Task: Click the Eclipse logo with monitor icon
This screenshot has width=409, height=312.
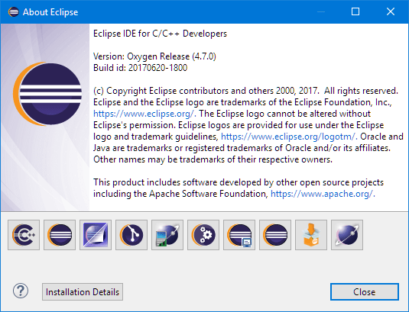Action: tap(239, 235)
